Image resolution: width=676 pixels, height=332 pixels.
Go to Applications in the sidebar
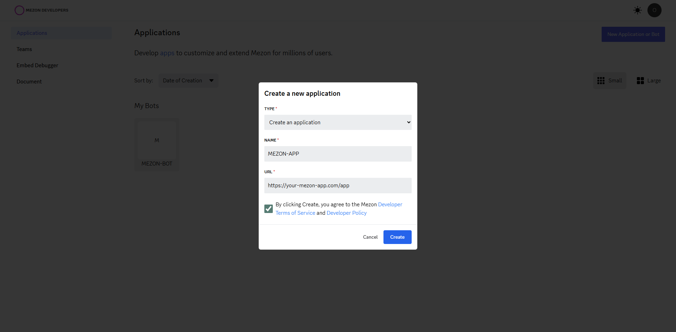[32, 33]
